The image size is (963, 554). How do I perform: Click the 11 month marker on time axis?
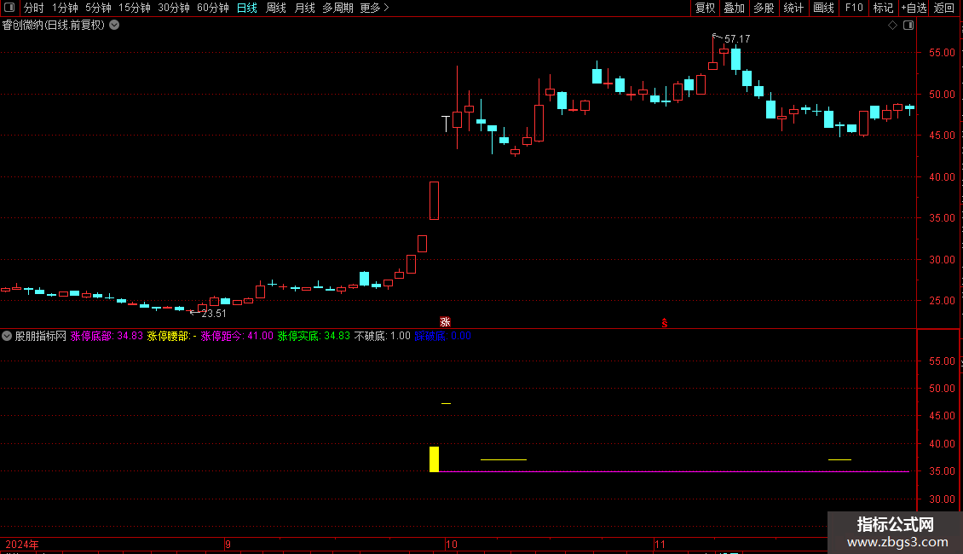click(x=660, y=545)
